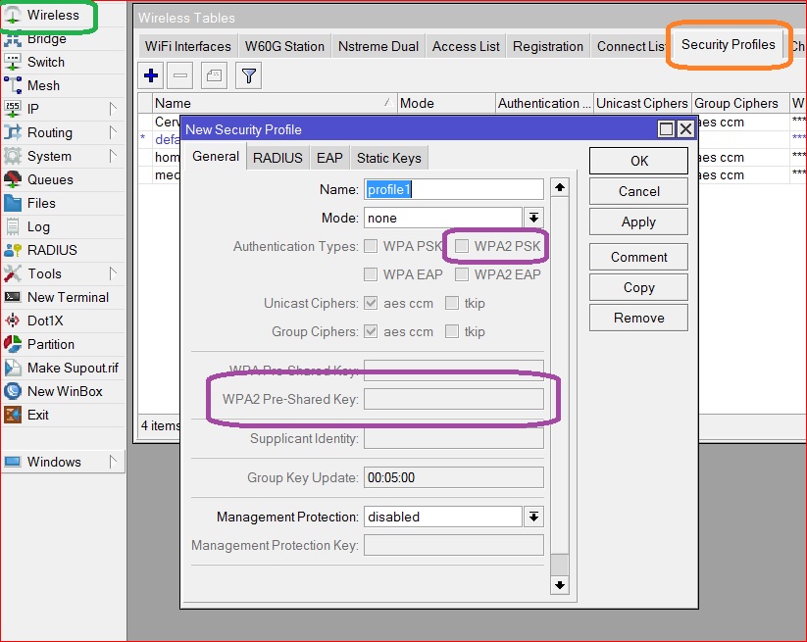
Task: Click the Exit icon in sidebar
Action: tap(13, 415)
